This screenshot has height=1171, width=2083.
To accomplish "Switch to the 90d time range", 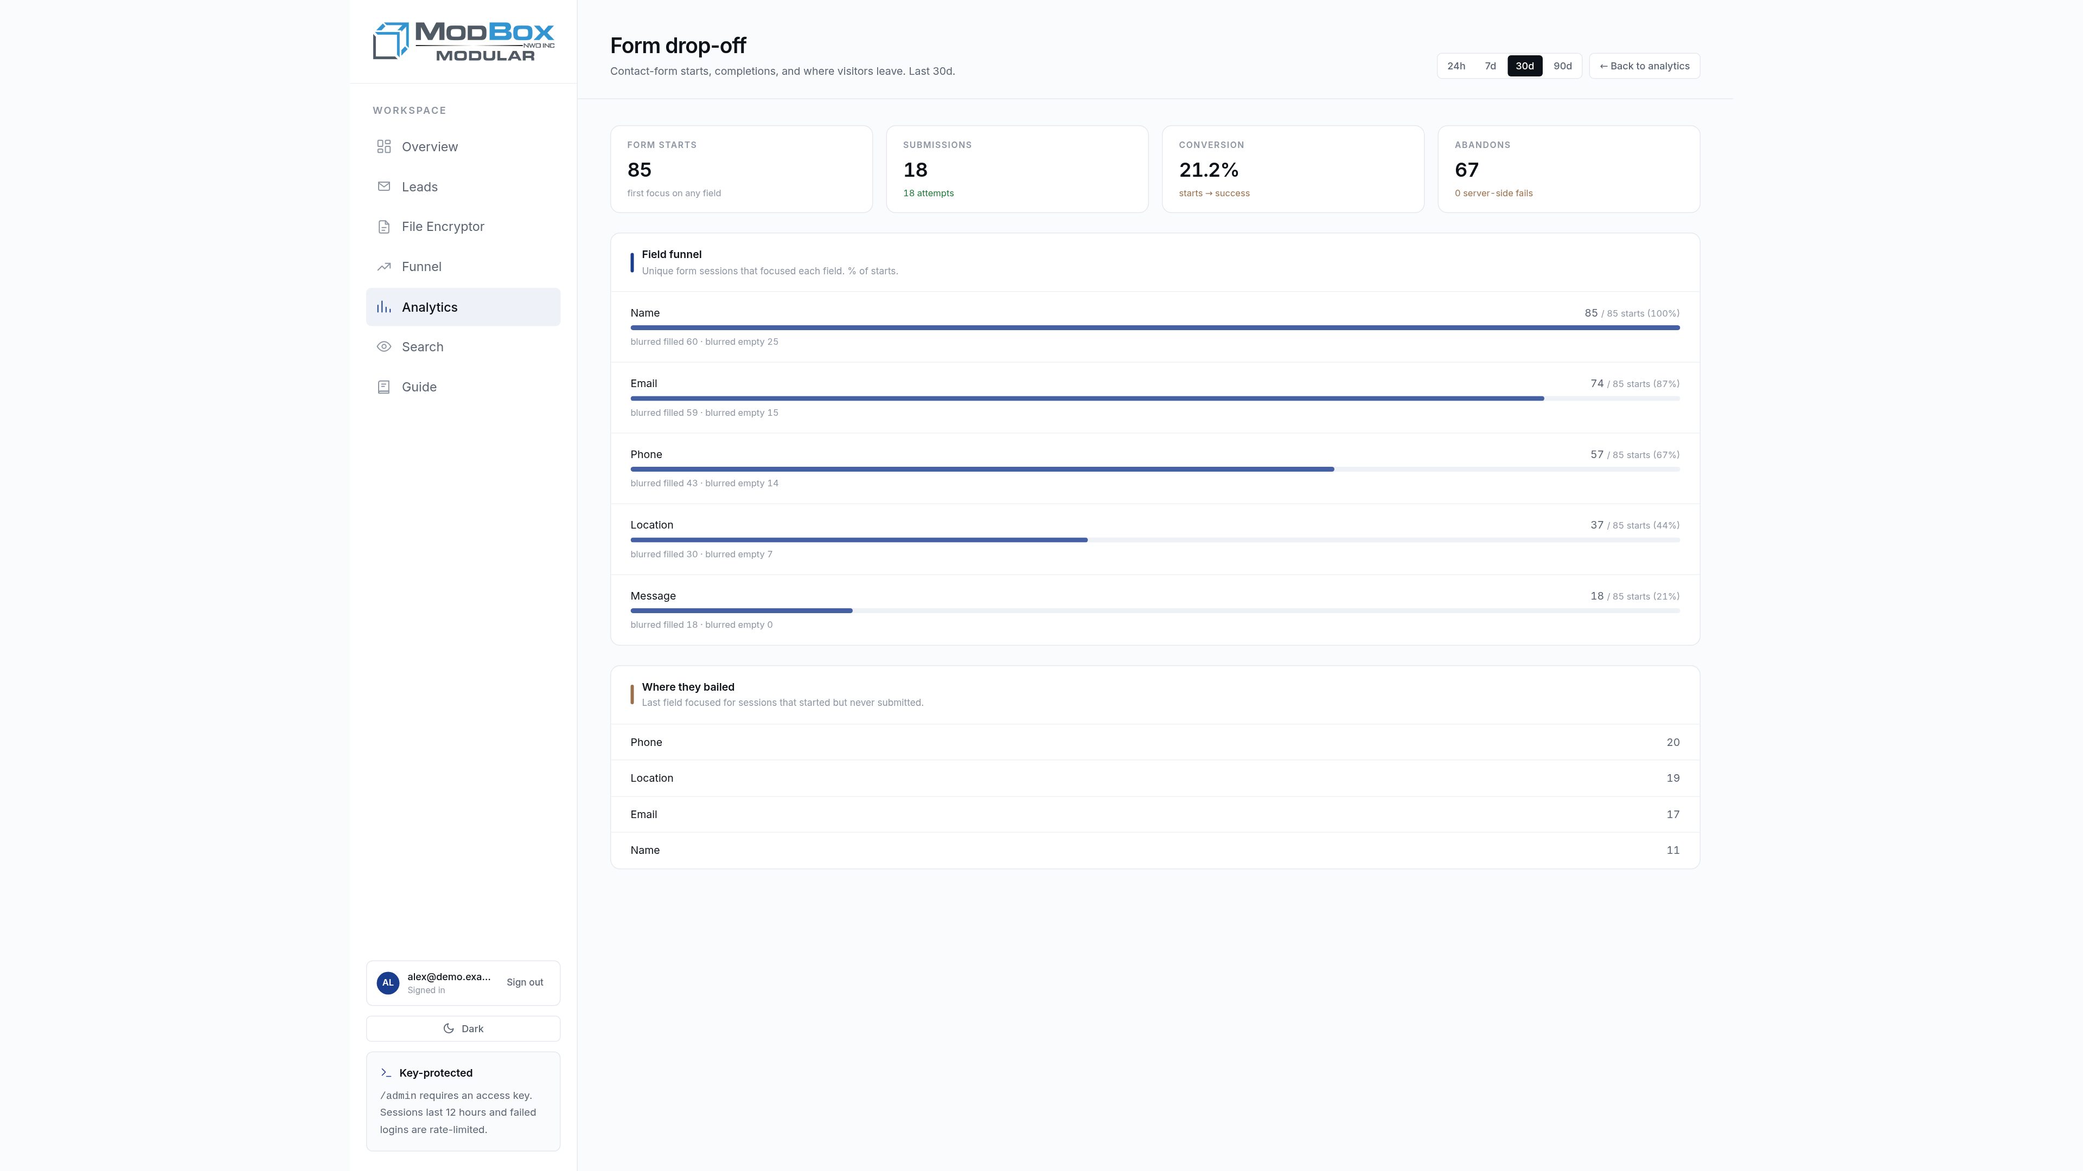I will tap(1562, 66).
